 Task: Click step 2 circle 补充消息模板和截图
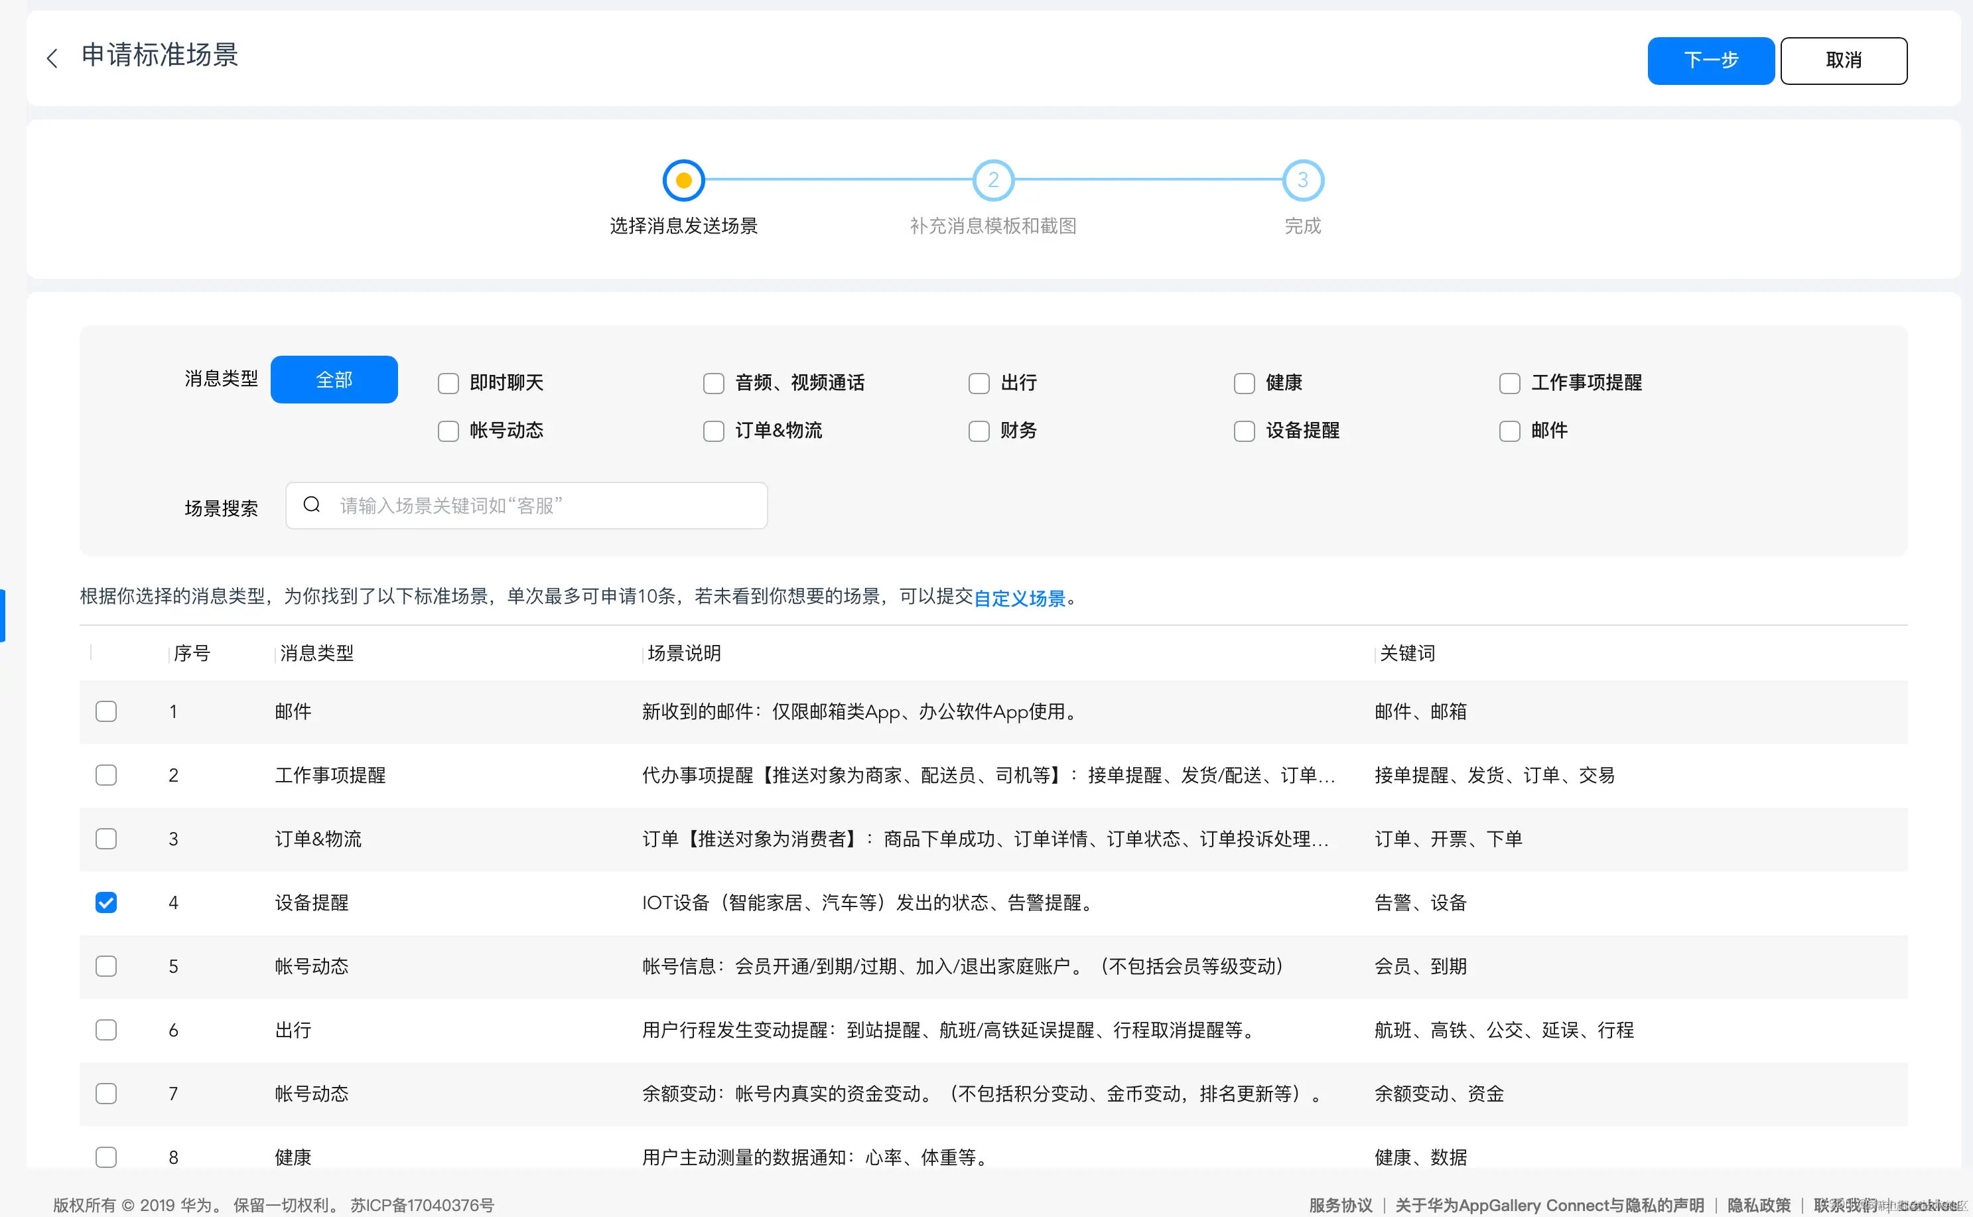tap(993, 179)
